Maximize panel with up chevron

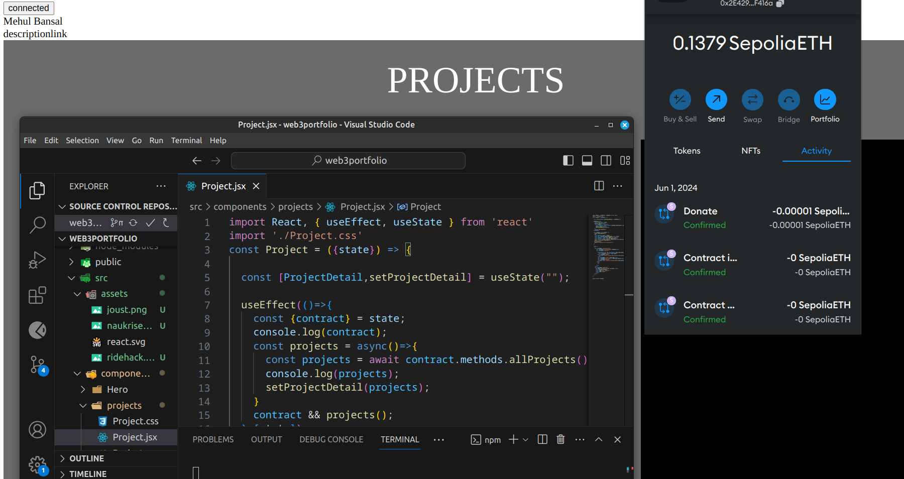[599, 440]
